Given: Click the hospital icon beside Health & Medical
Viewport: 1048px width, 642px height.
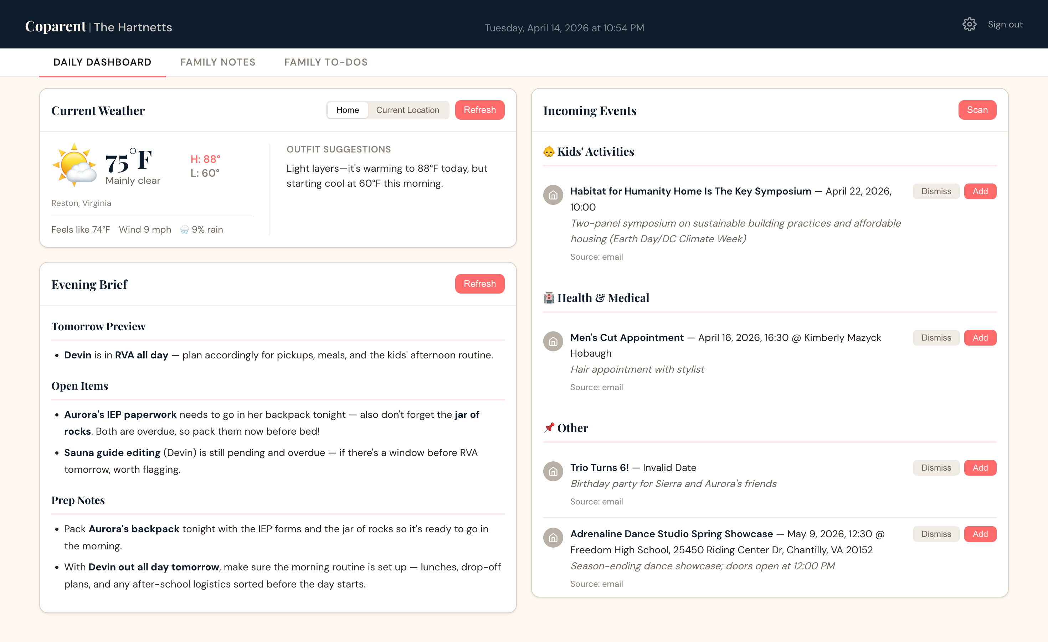Looking at the screenshot, I should pos(549,297).
